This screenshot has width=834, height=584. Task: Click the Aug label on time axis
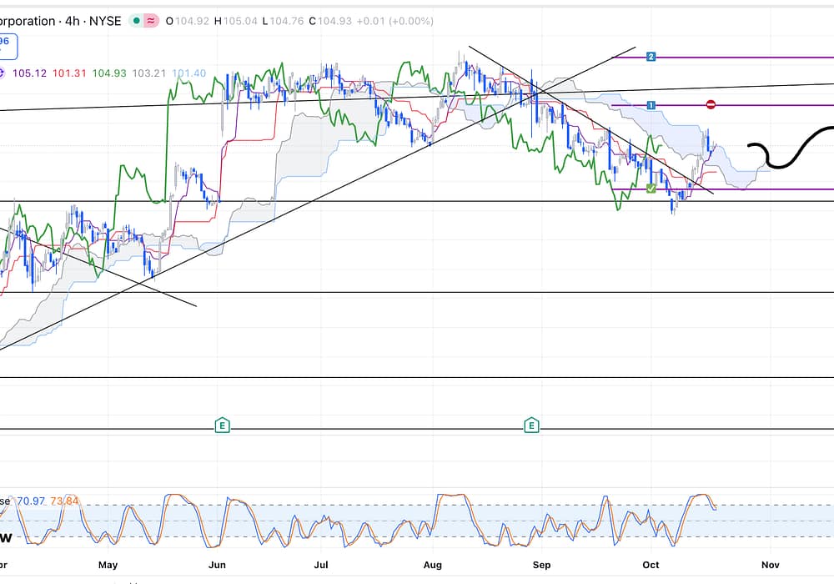(432, 565)
